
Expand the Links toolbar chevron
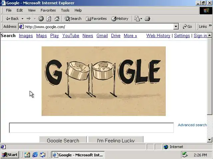[210, 26]
